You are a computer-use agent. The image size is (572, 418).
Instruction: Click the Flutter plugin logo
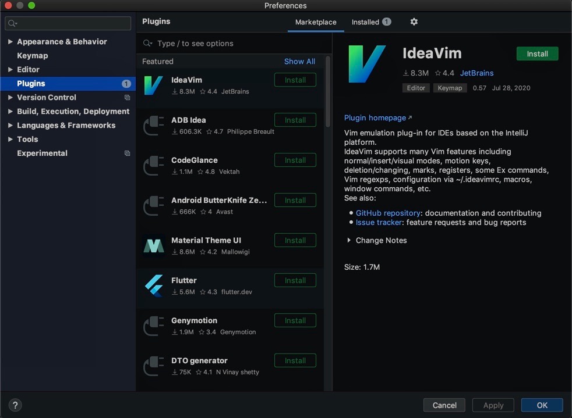pos(154,286)
